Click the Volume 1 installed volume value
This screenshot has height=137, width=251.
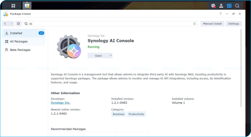pos(178,103)
